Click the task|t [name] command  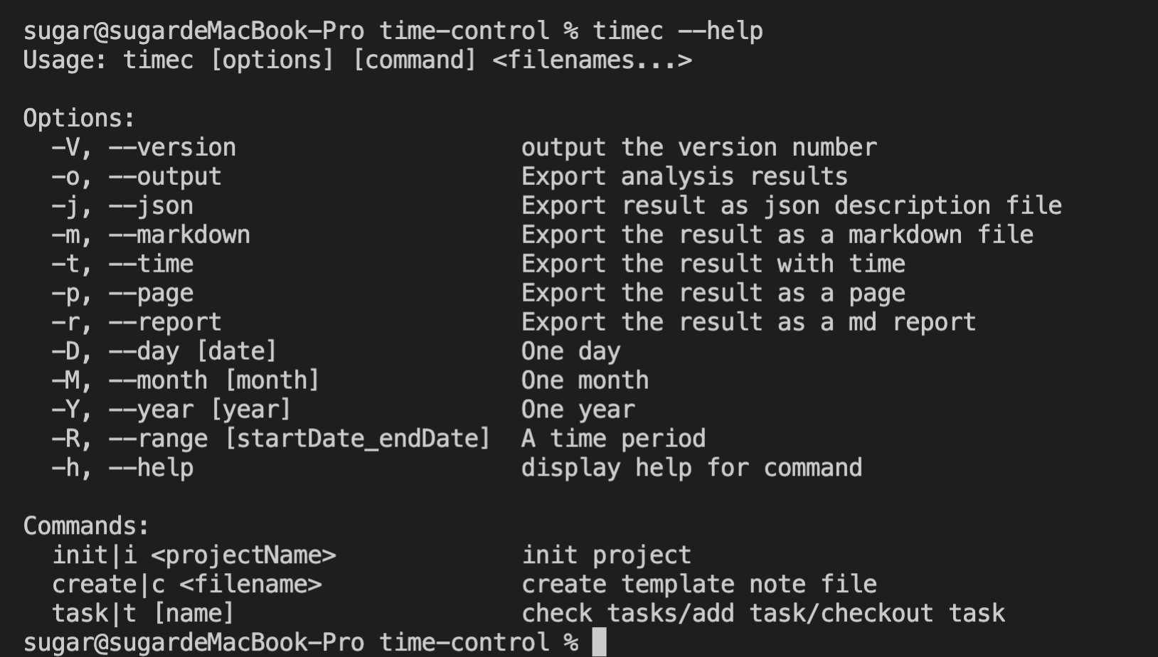tap(142, 613)
